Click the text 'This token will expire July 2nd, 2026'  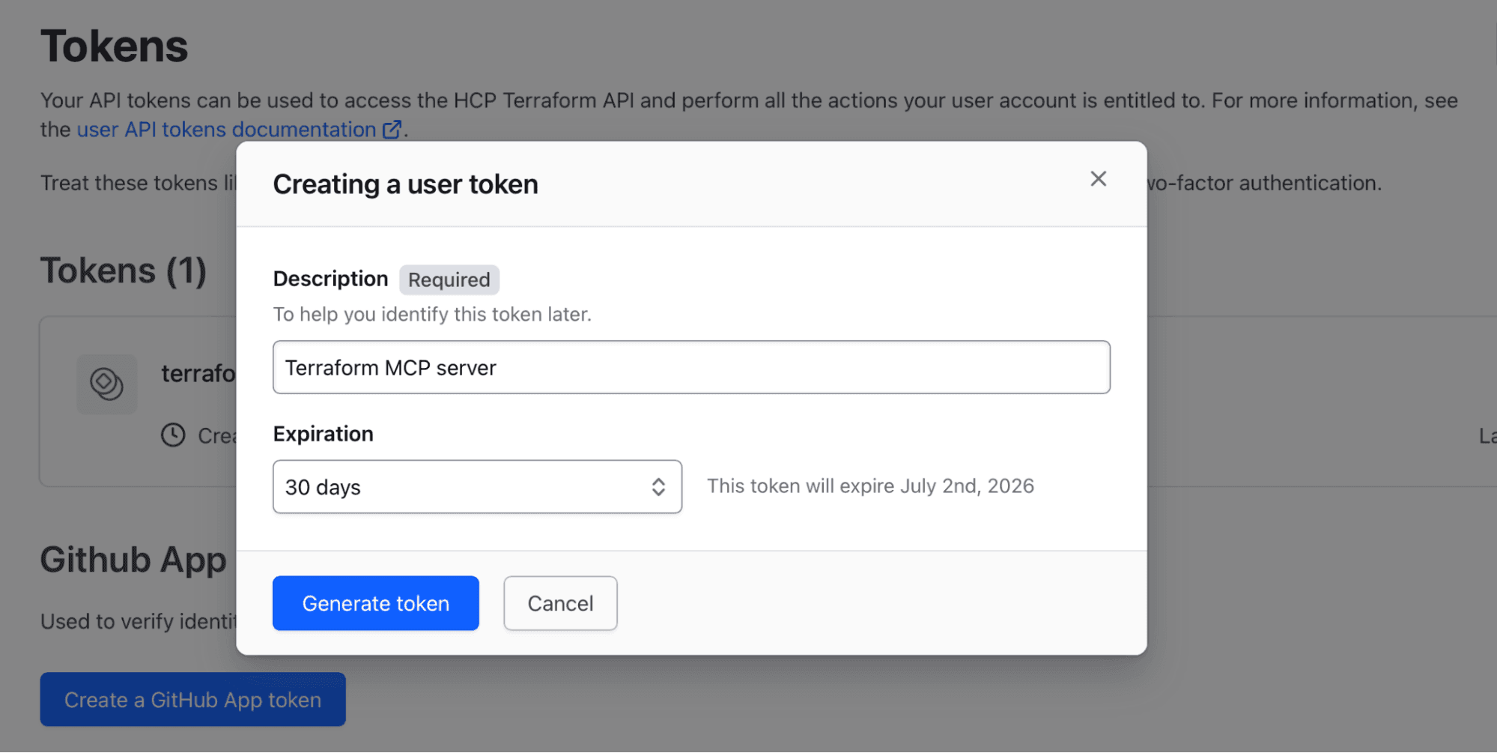click(870, 486)
